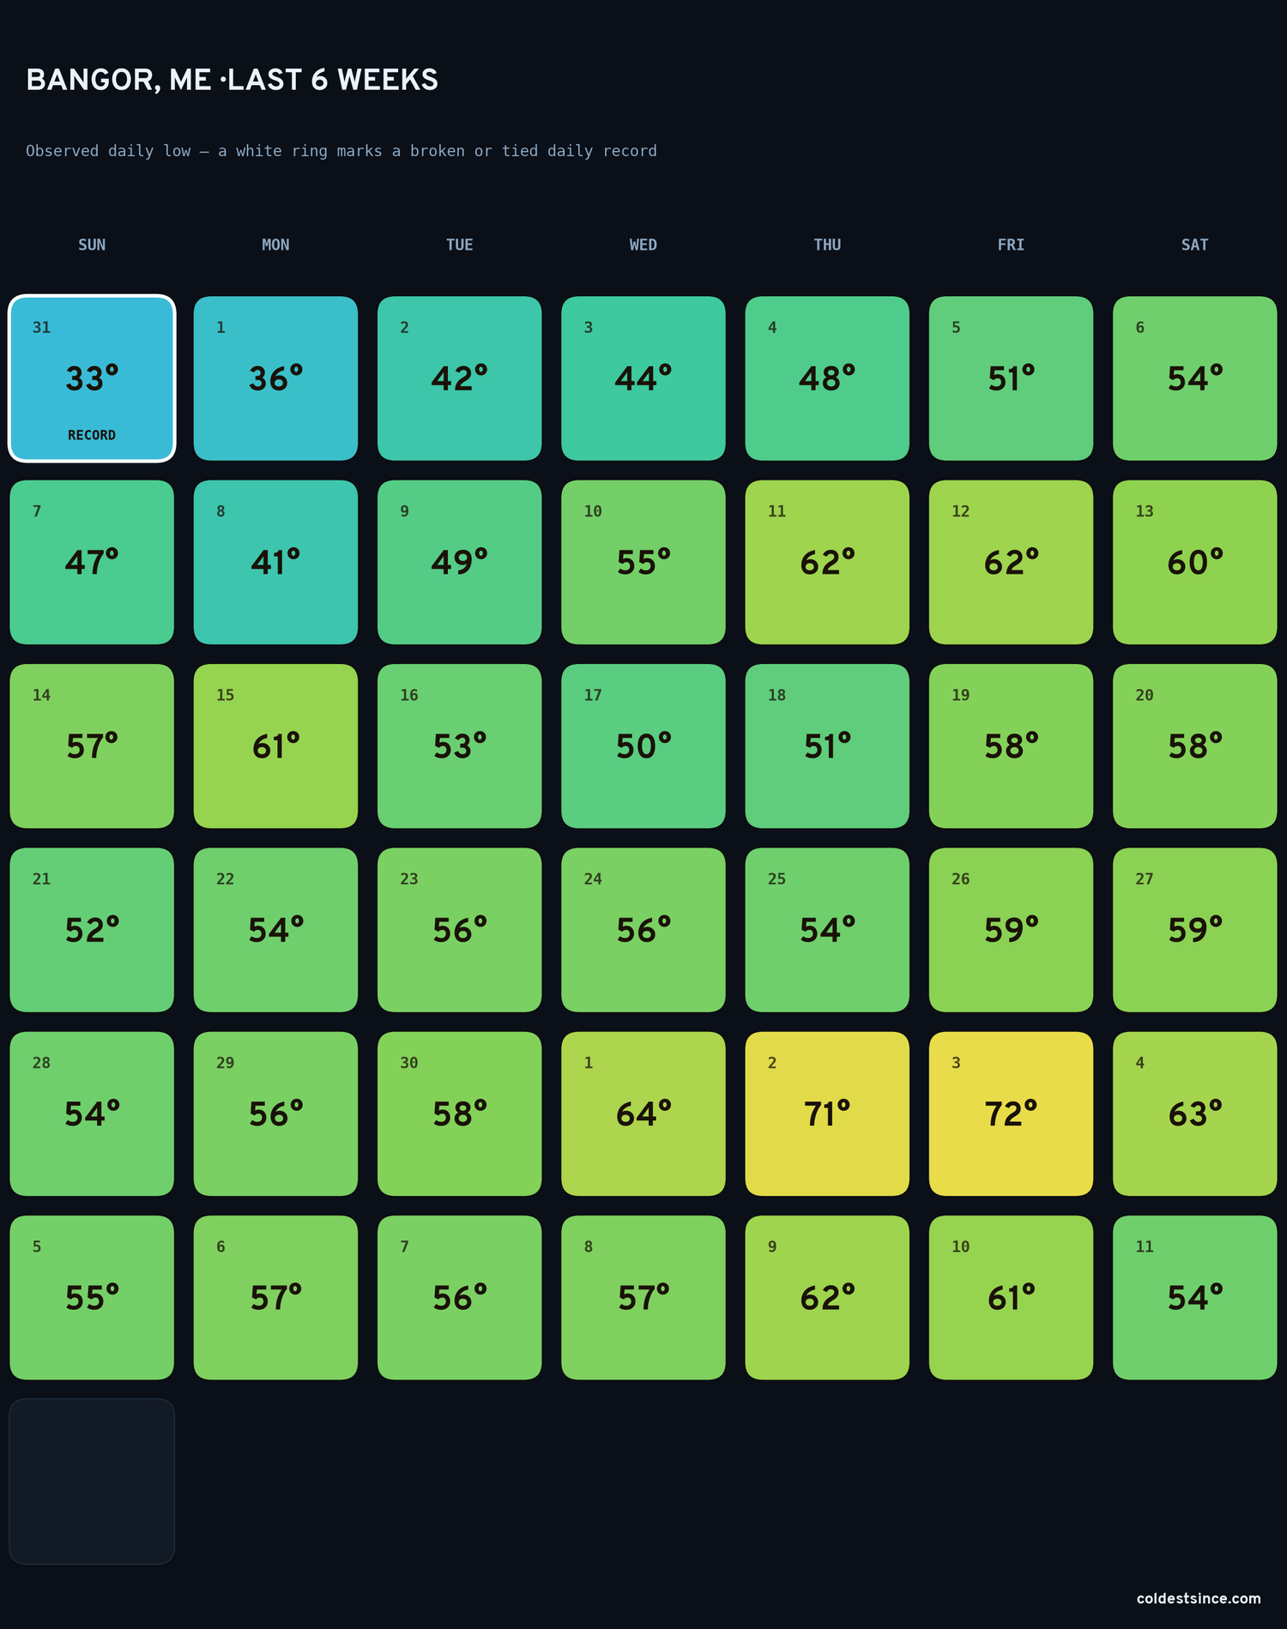Click the empty placeholder tile in the last row
The image size is (1287, 1629).
coord(92,1481)
